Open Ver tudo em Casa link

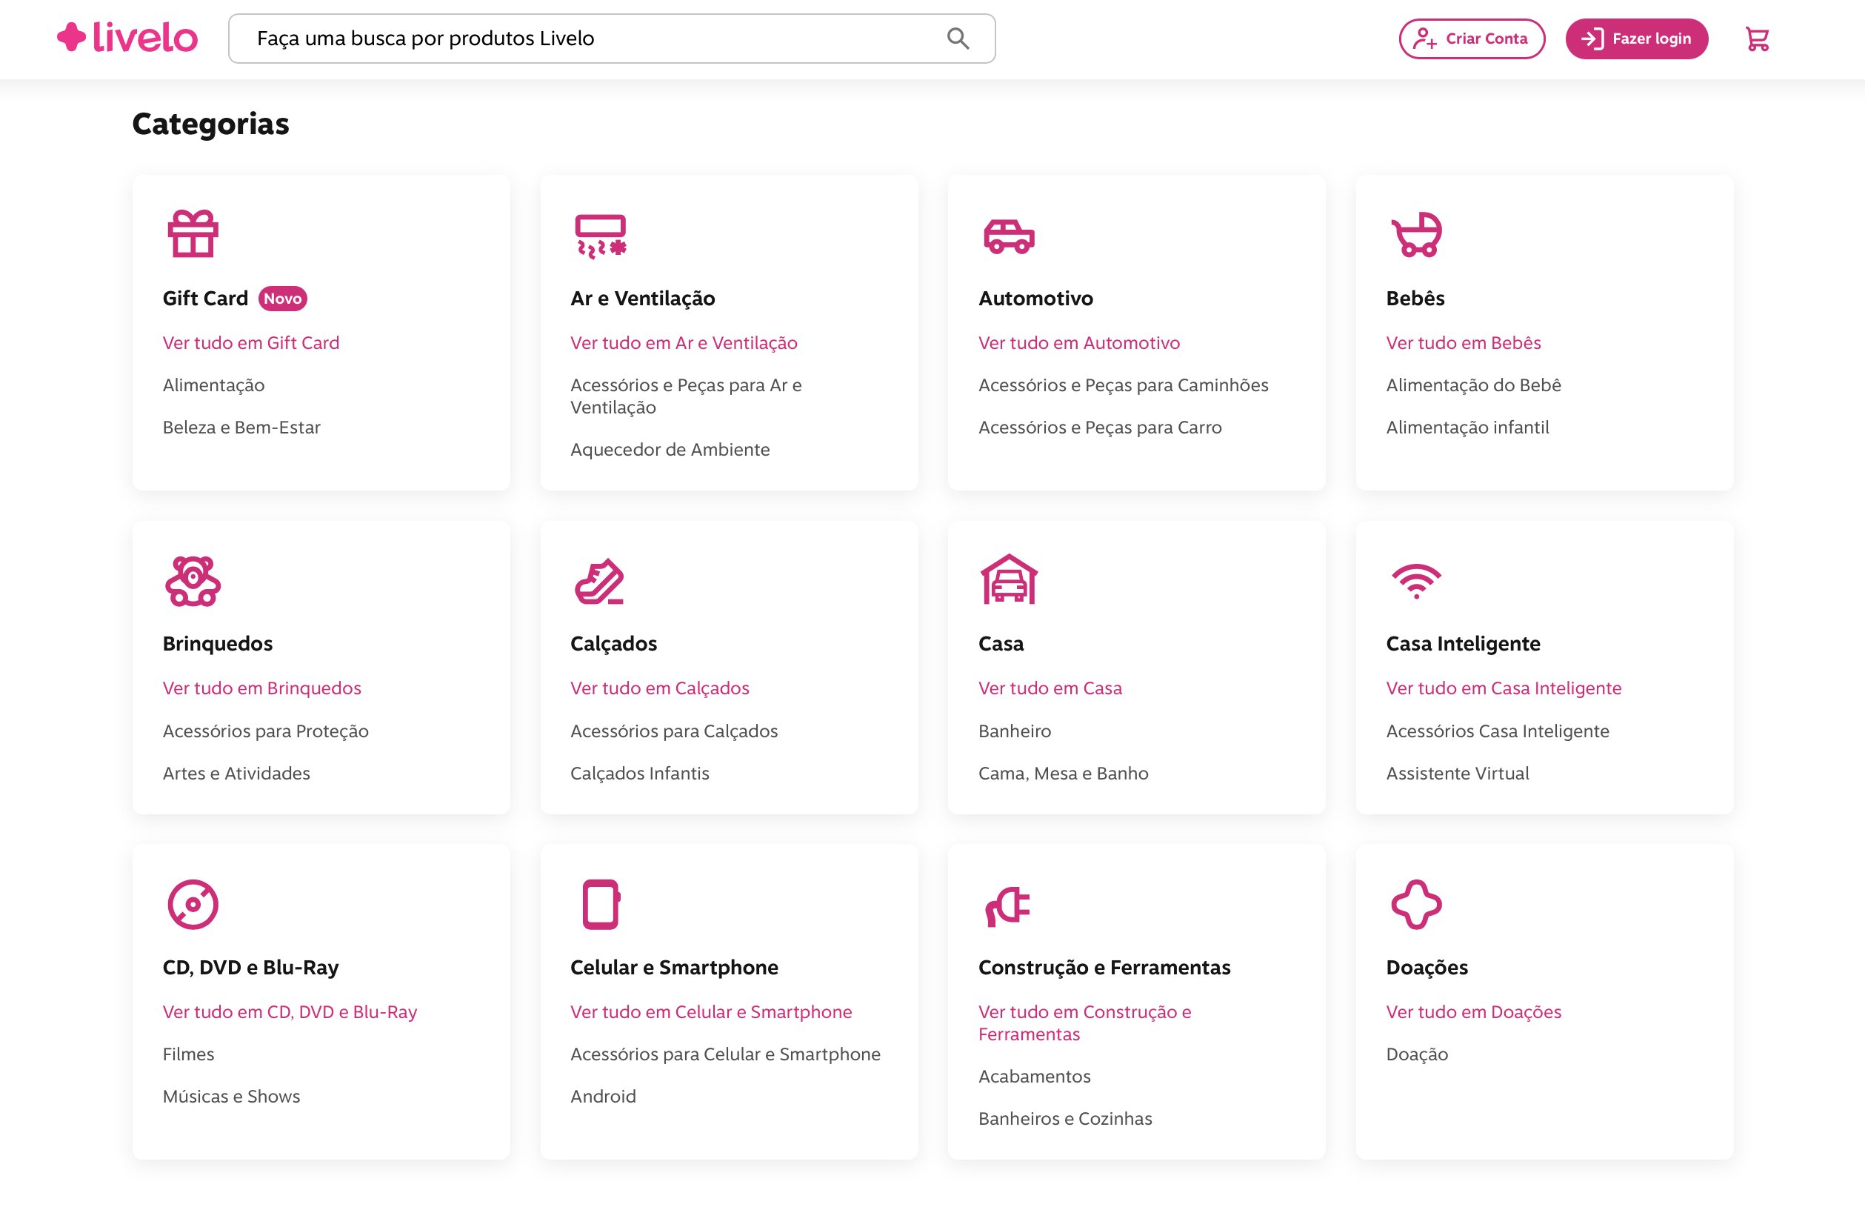(x=1050, y=688)
